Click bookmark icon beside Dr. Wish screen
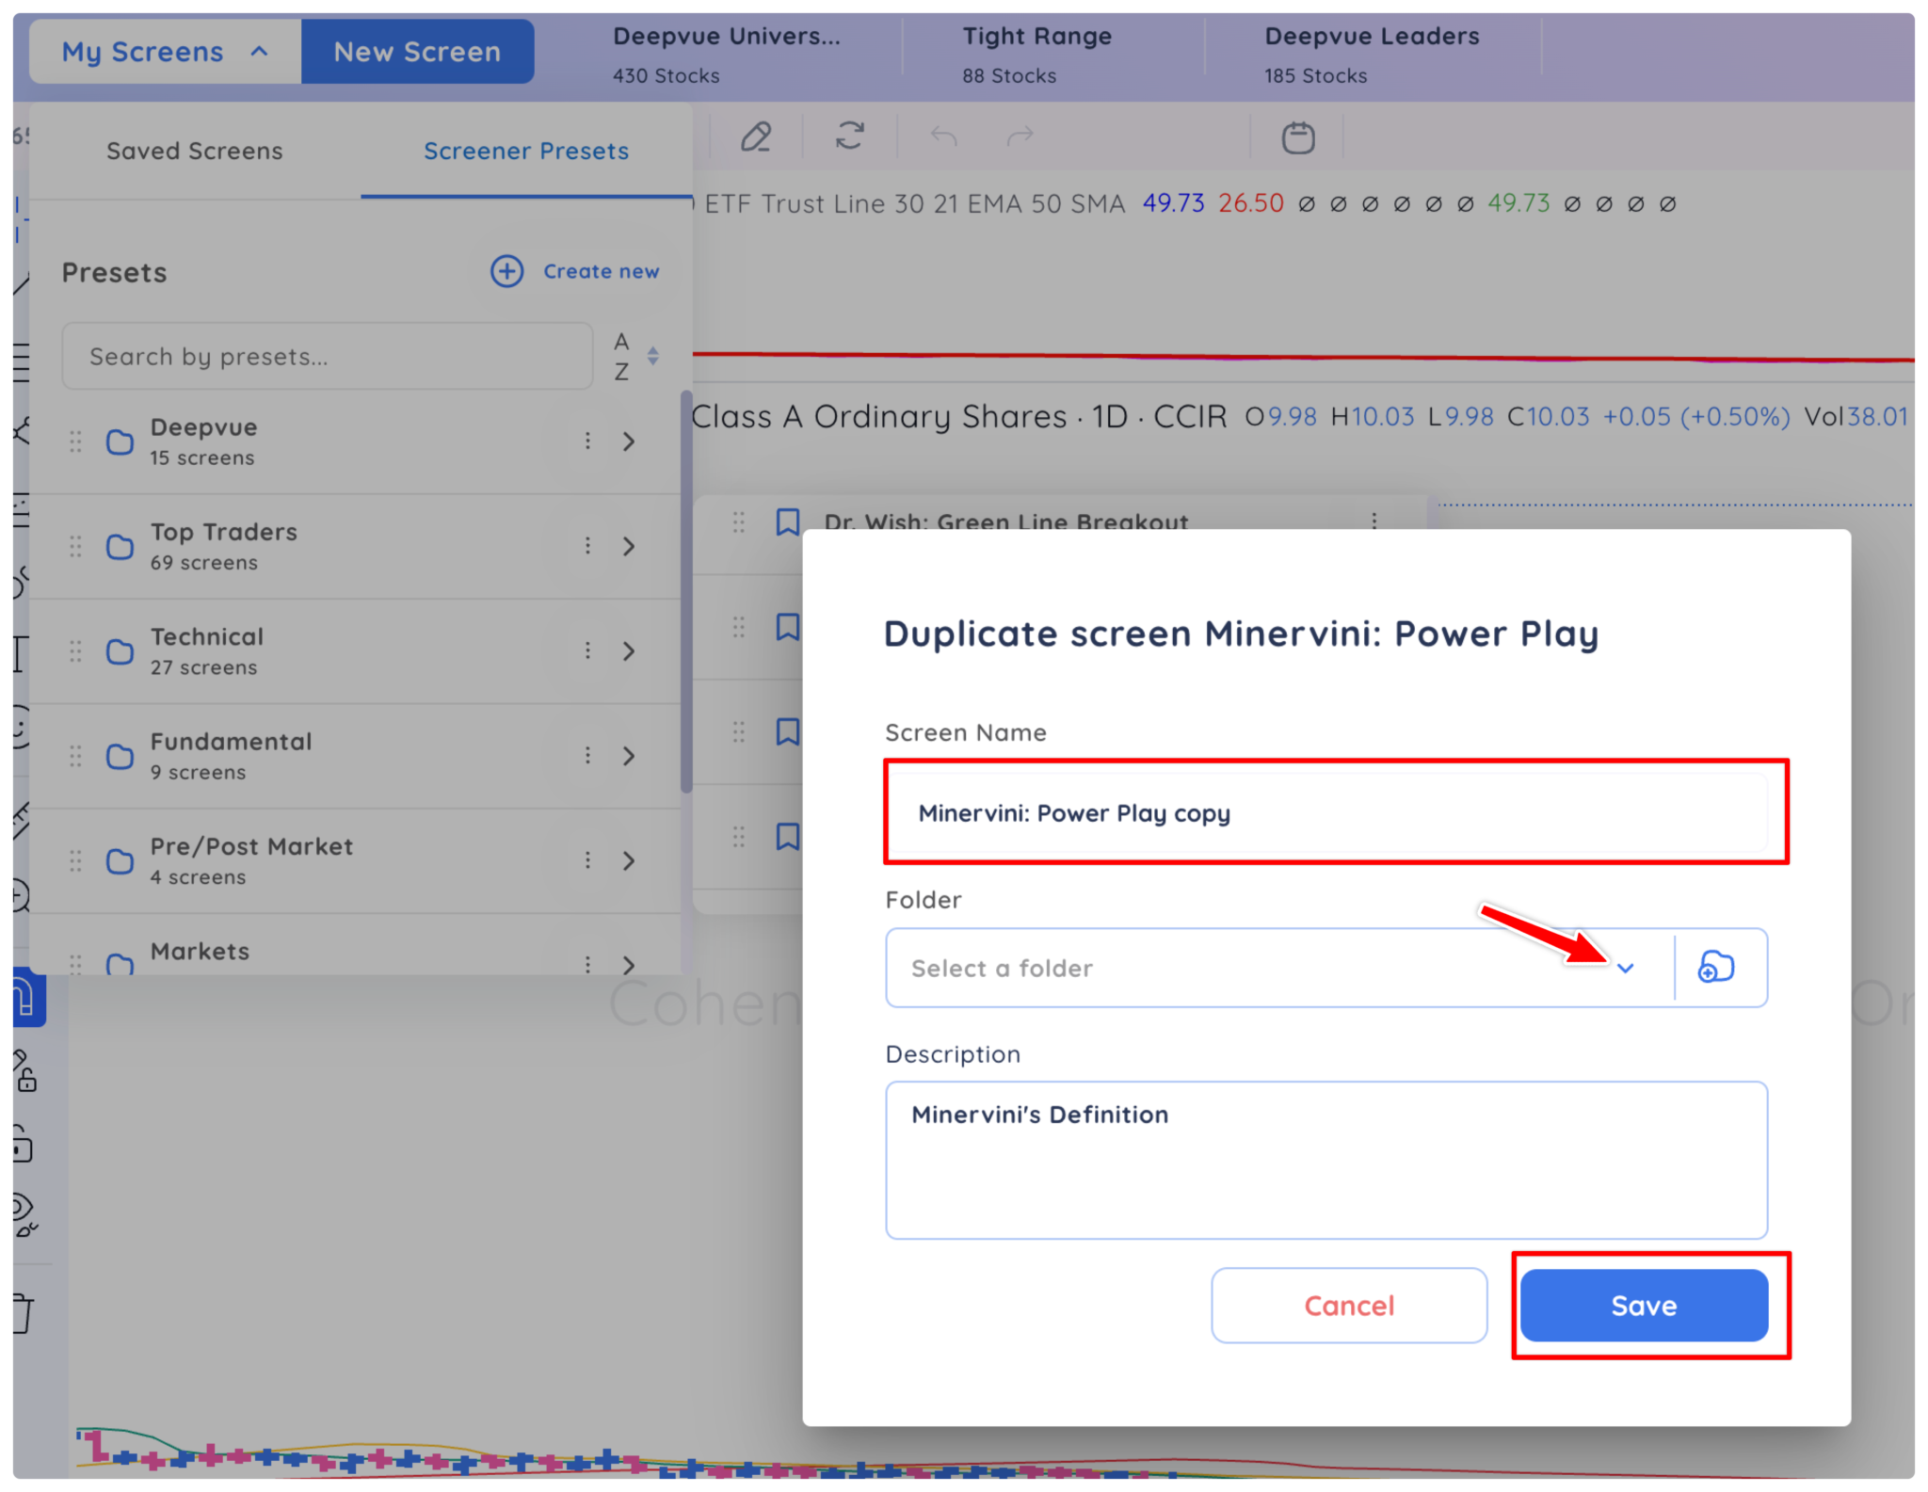Screen dimensions: 1928x1492 (788, 521)
